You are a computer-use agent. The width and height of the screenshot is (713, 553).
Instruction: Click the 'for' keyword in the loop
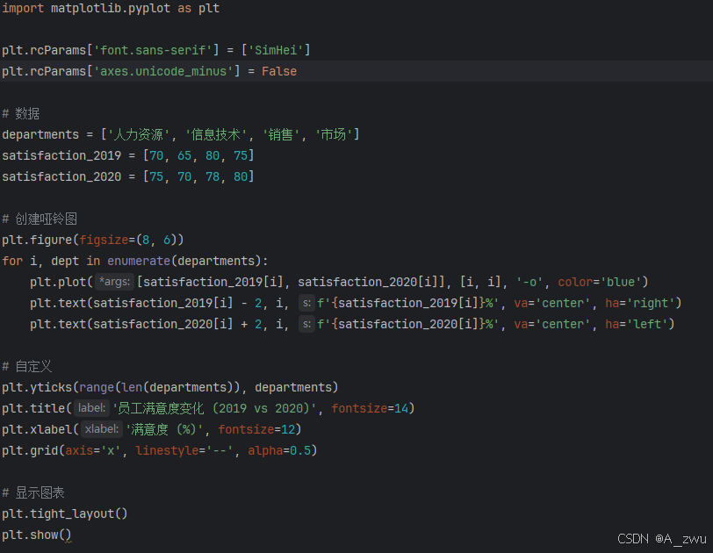click(x=12, y=261)
